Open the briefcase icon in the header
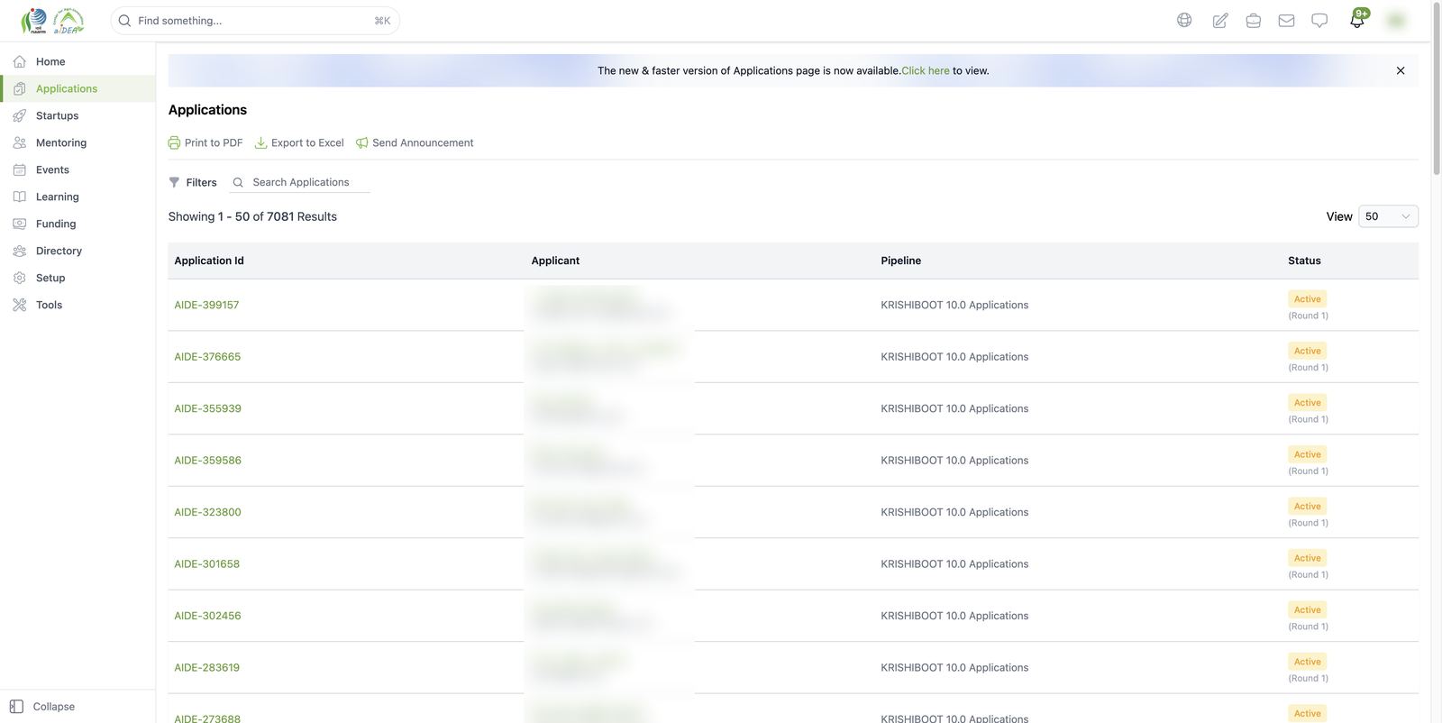The width and height of the screenshot is (1442, 723). [x=1254, y=20]
